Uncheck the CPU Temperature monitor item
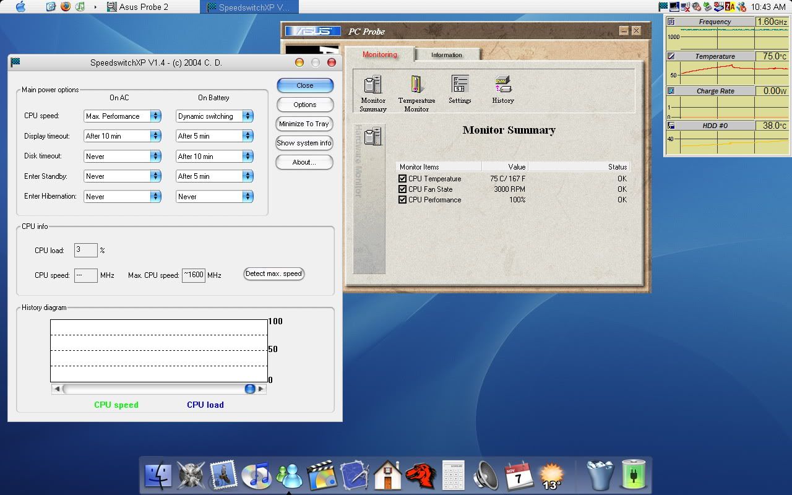 coord(402,179)
